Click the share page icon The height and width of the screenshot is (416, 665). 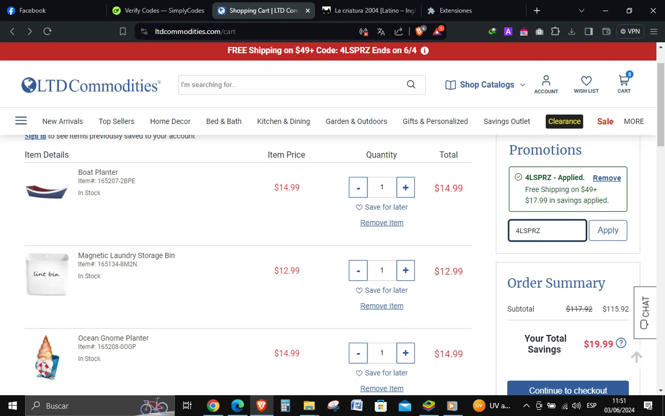pos(399,31)
